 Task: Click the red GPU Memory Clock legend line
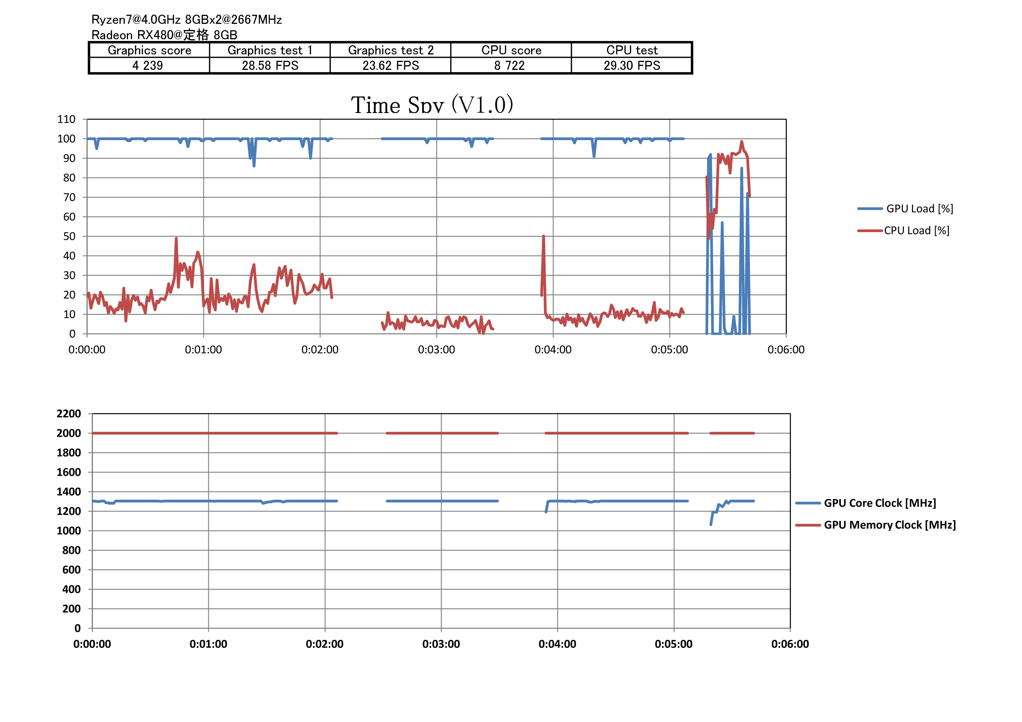point(808,525)
